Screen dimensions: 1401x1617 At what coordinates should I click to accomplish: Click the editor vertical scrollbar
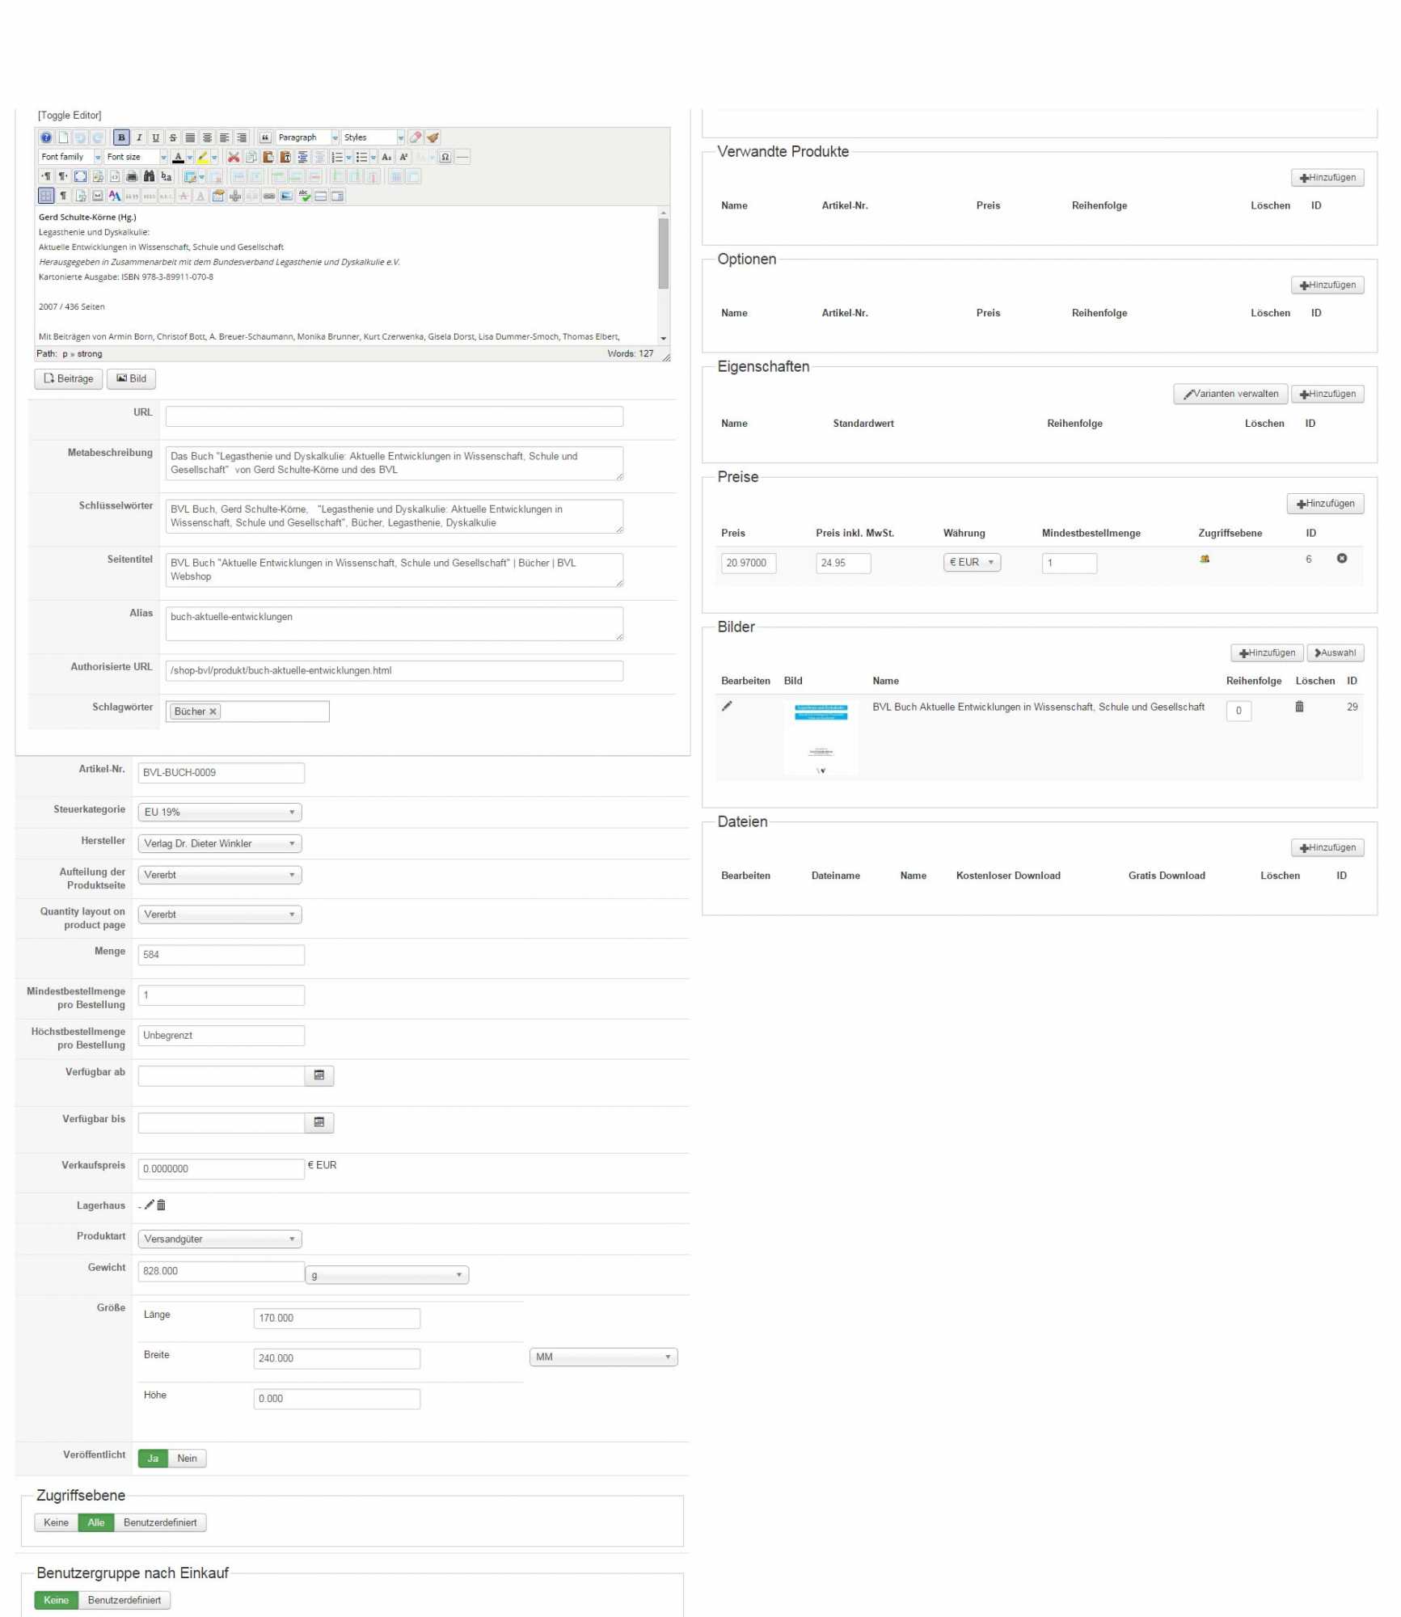664,275
